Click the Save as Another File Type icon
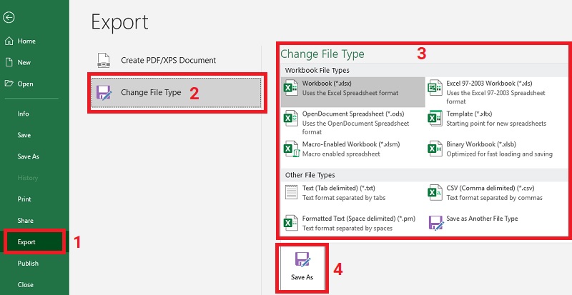 click(436, 223)
